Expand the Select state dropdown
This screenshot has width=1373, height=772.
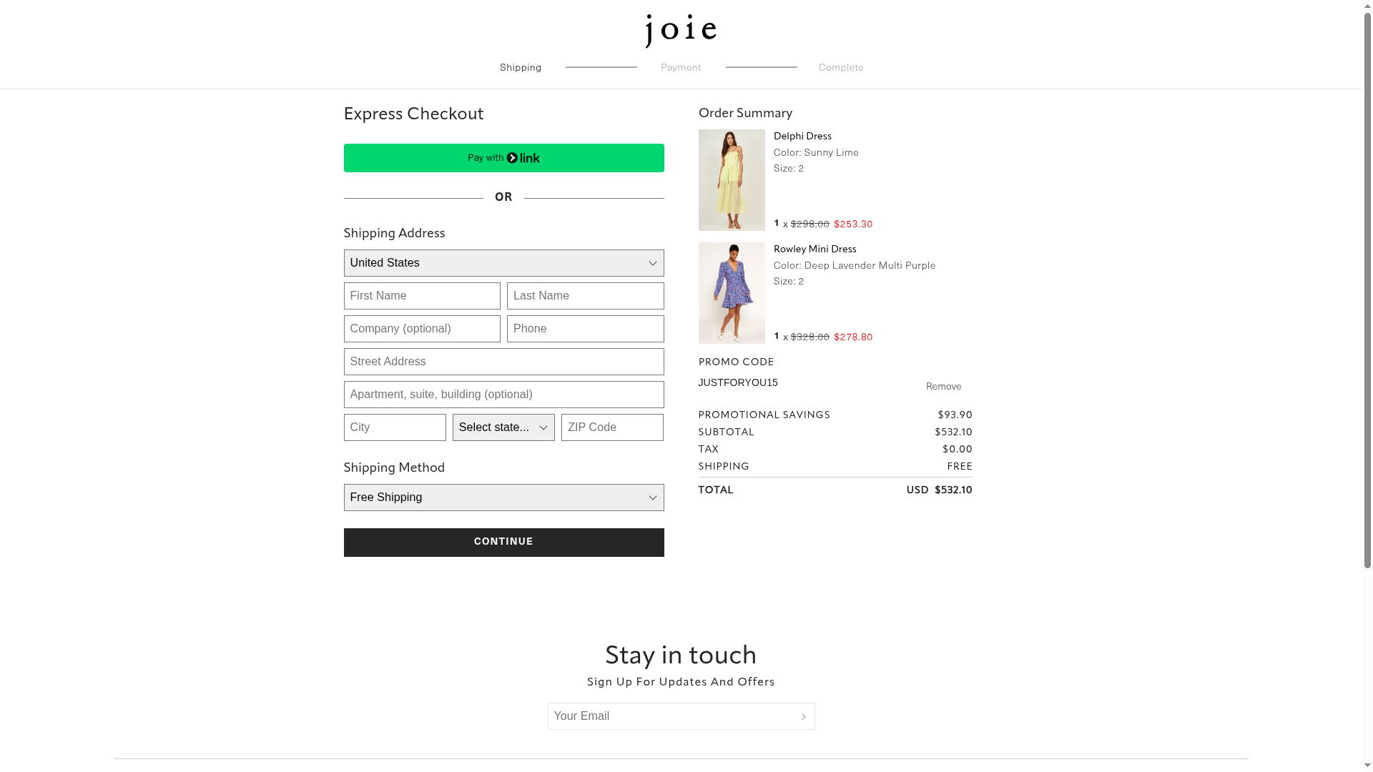(x=503, y=427)
